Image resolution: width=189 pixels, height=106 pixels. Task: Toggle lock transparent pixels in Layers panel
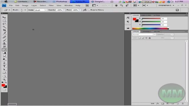pos(139,38)
